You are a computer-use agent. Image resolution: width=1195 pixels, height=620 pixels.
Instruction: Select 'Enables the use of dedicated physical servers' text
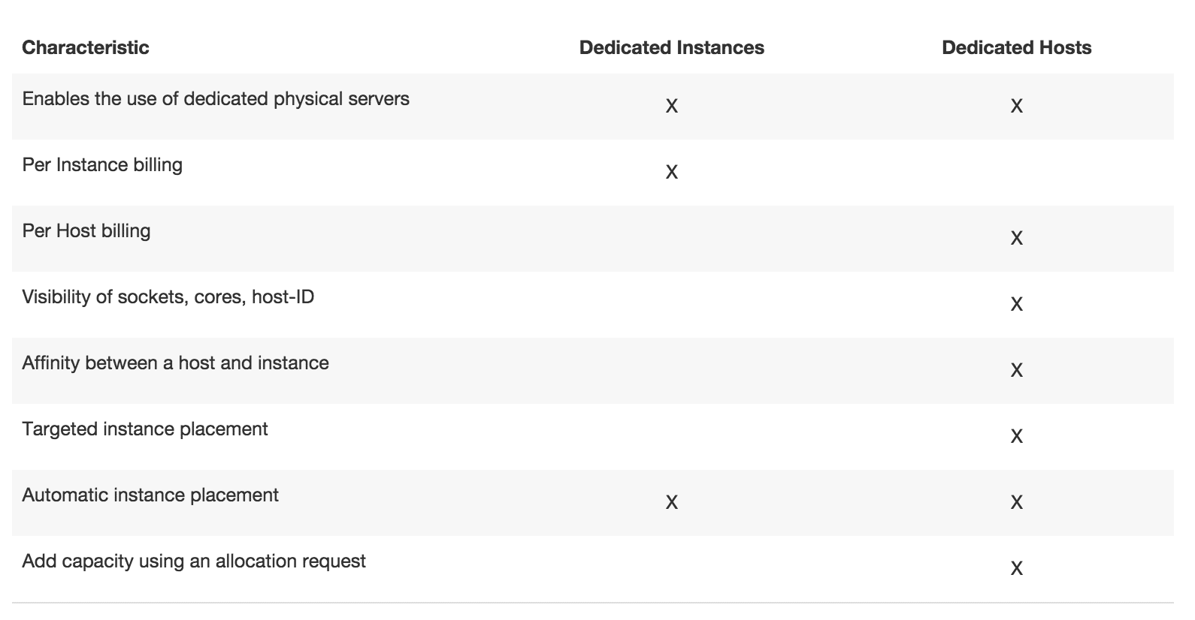216,98
